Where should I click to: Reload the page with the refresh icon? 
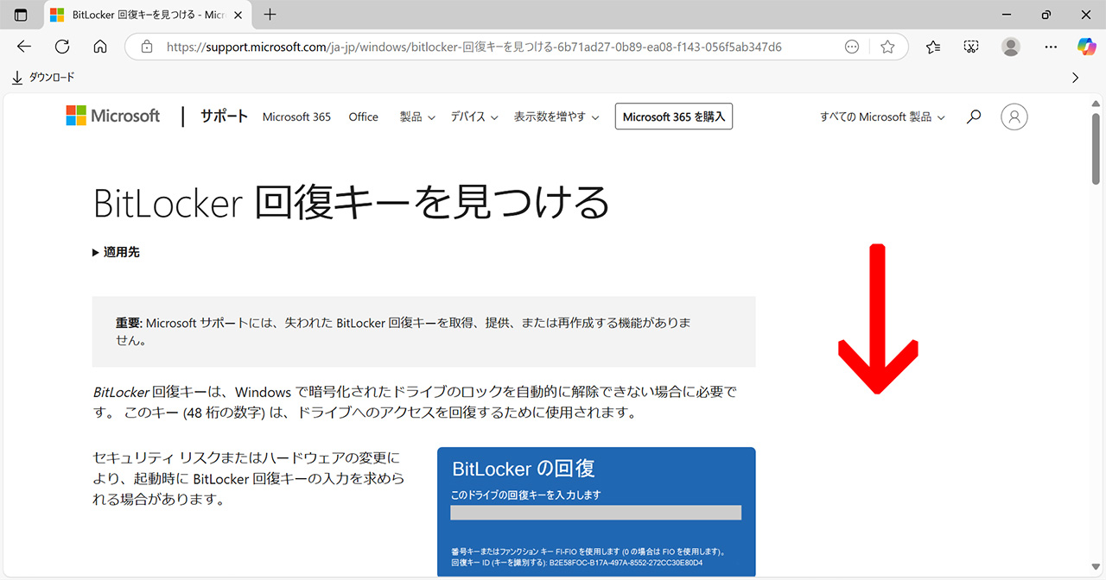pos(62,47)
